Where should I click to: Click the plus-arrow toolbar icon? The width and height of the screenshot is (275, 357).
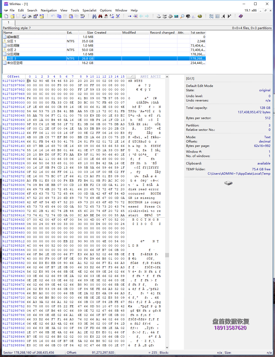(x=229, y=16)
